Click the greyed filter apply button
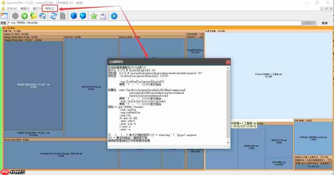 tap(309, 23)
